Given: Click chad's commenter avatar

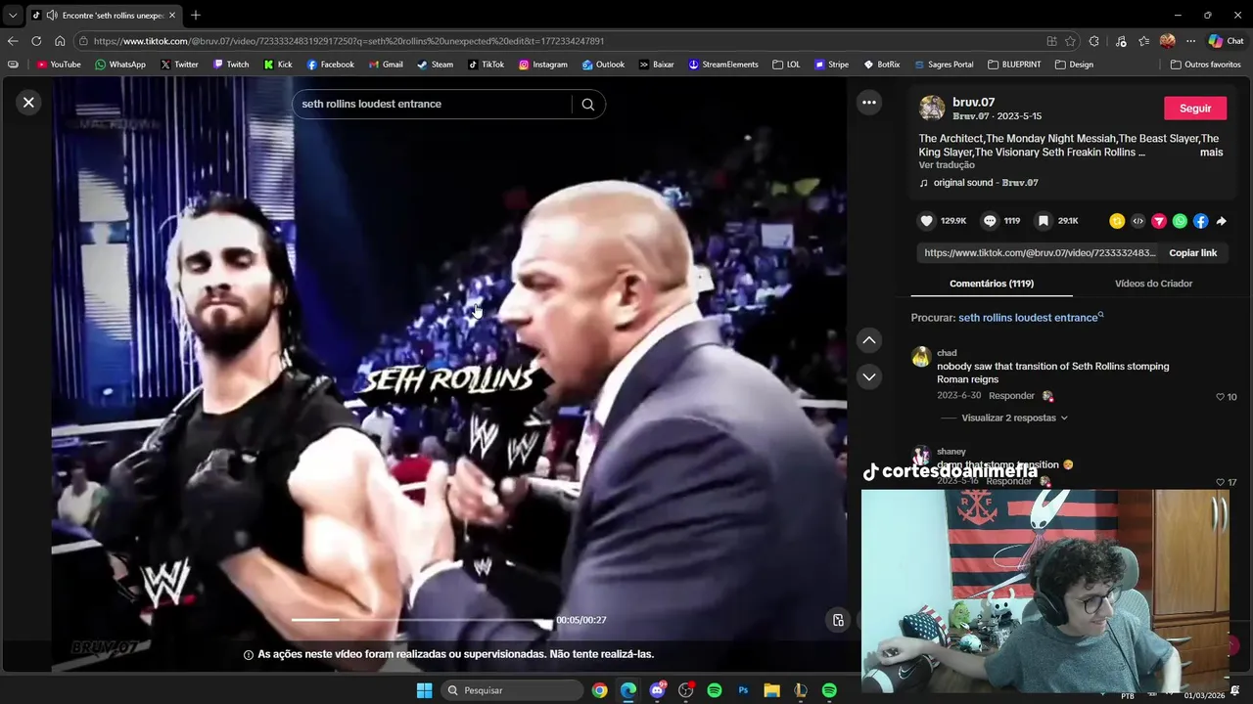Looking at the screenshot, I should point(921,356).
